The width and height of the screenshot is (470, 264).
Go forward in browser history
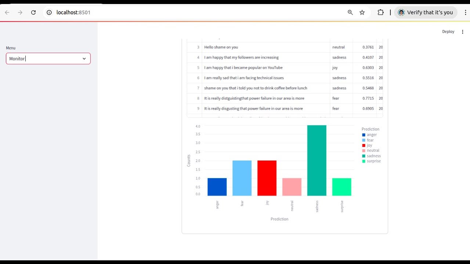pyautogui.click(x=20, y=12)
